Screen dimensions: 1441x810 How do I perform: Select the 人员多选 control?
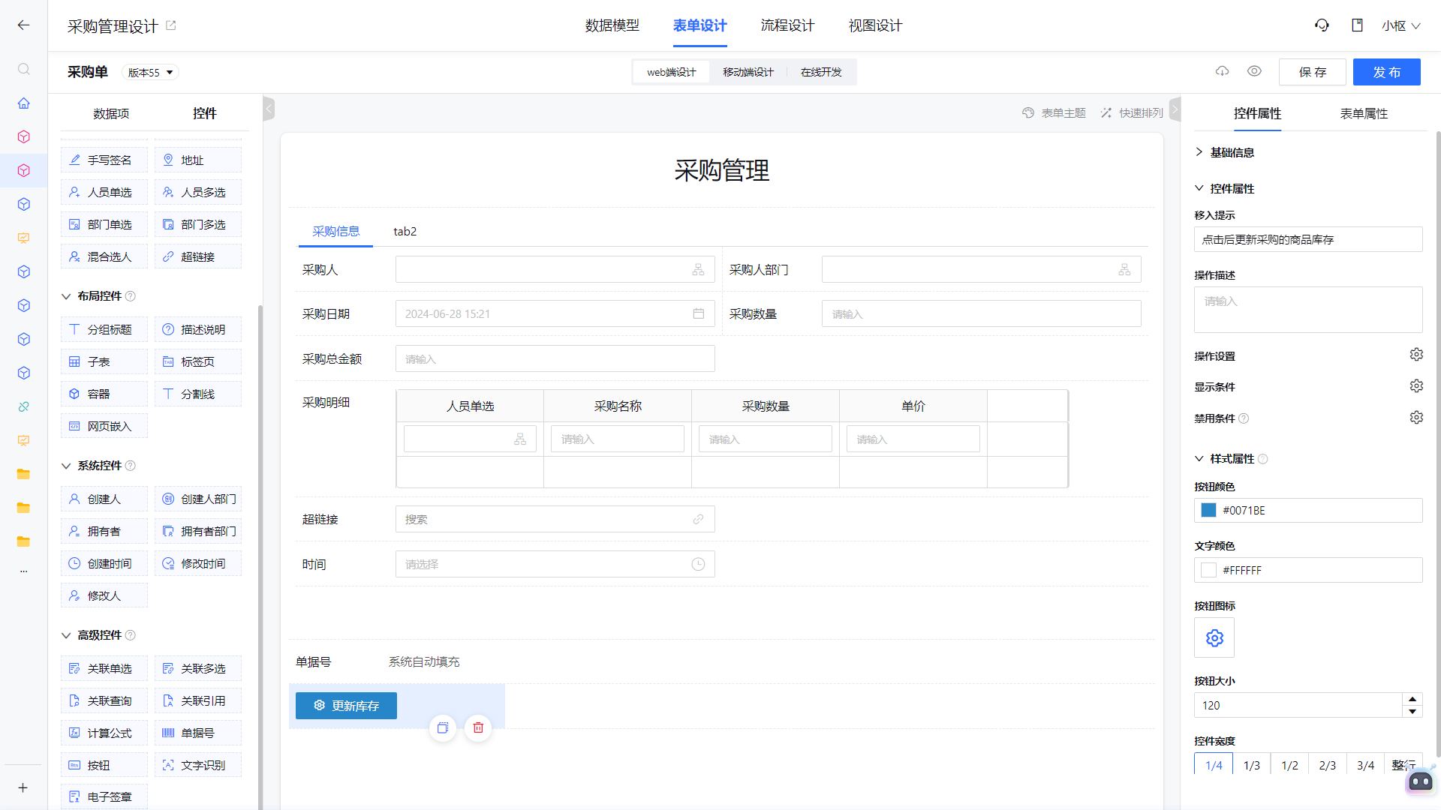(198, 192)
